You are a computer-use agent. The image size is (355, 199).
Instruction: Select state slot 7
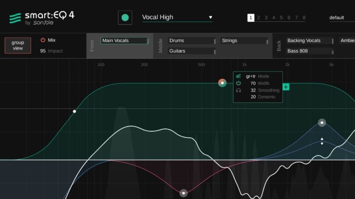tap(296, 18)
